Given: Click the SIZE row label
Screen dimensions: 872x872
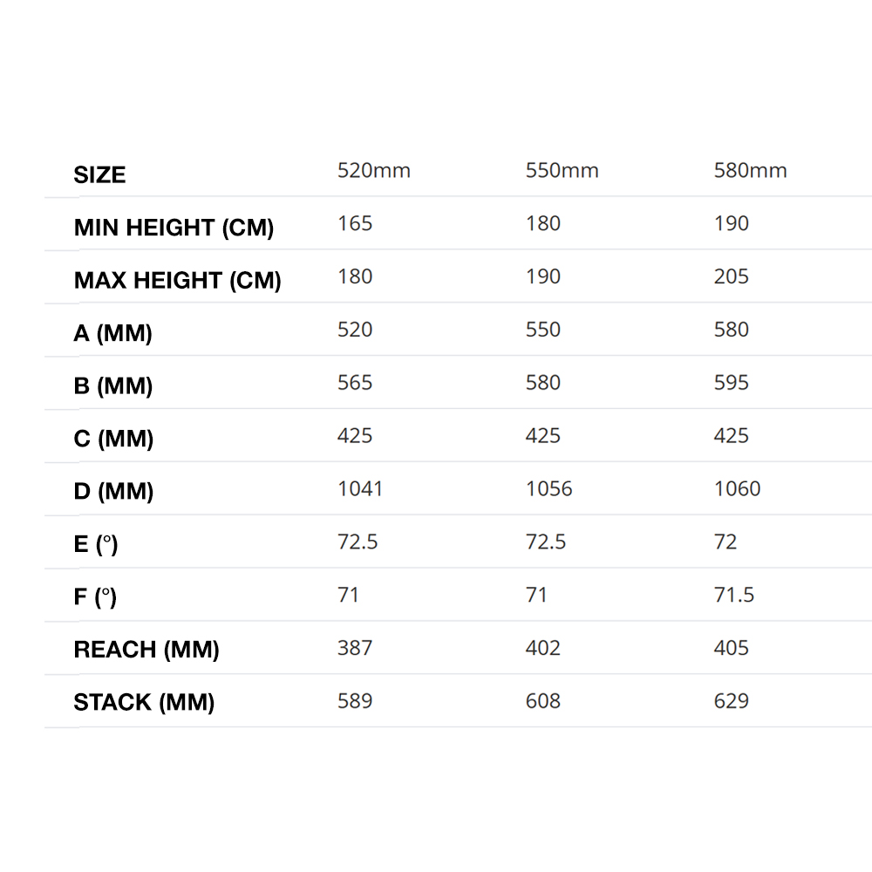Looking at the screenshot, I should pos(99,175).
